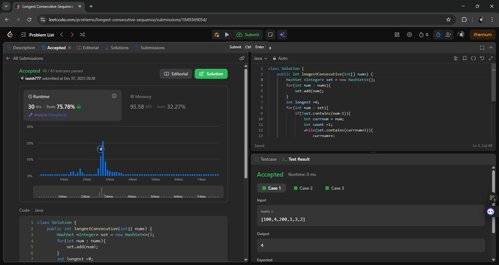Viewport: 499px width, 265px height.
Task: Click the AI assistant sparkle icon
Action: coord(282,34)
